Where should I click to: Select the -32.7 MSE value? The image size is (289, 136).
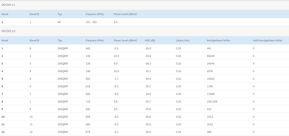(148, 101)
